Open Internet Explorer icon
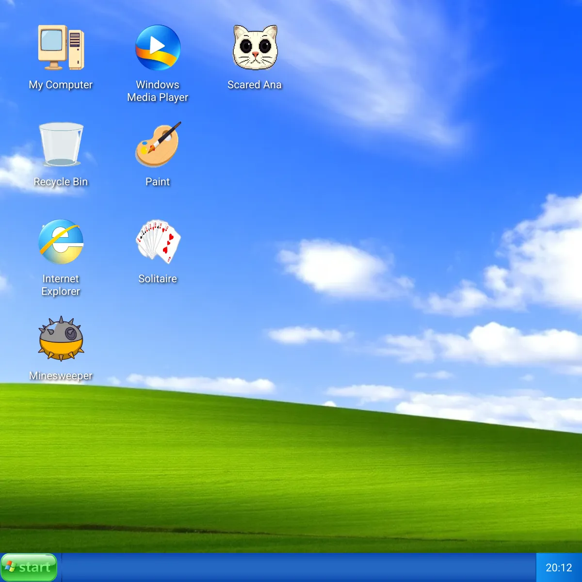This screenshot has width=582, height=582. coord(61,242)
